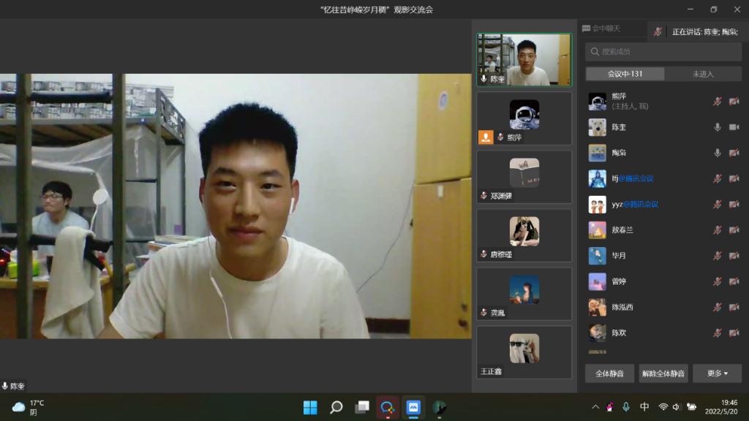Toggle microphone for 陈奎 in member list

[718, 127]
